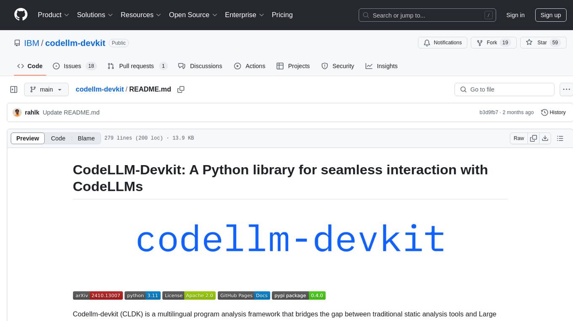The image size is (573, 321).
Task: Open codellm-devkit breadcrumb folder link
Action: point(99,89)
